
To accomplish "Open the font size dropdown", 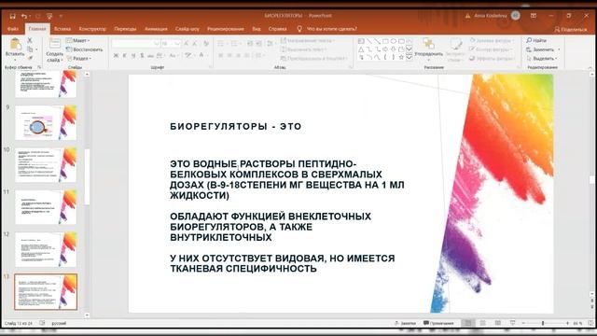I will (177, 44).
